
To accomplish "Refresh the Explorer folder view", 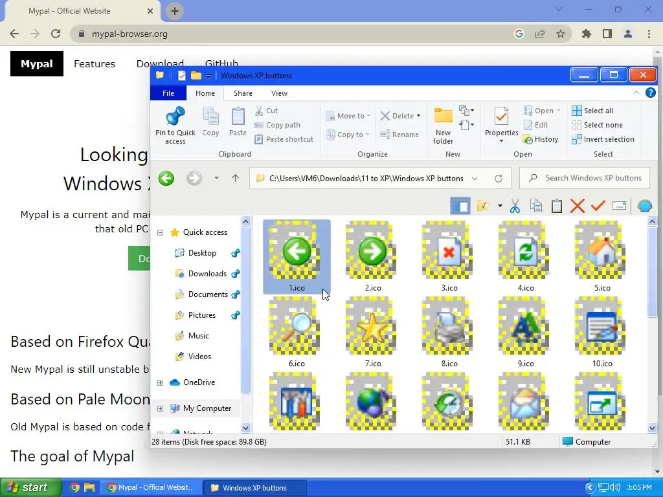I will 499,179.
